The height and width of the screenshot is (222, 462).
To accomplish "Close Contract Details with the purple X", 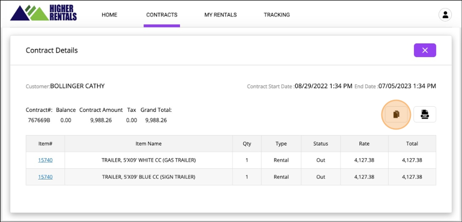I will (425, 50).
